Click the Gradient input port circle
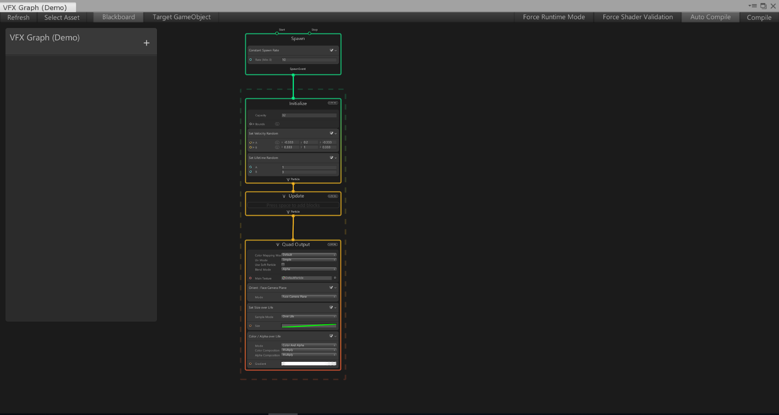Viewport: 779px width, 415px height. coord(251,364)
